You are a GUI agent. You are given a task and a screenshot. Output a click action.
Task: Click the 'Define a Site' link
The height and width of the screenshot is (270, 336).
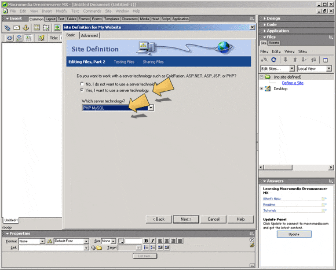pyautogui.click(x=293, y=83)
